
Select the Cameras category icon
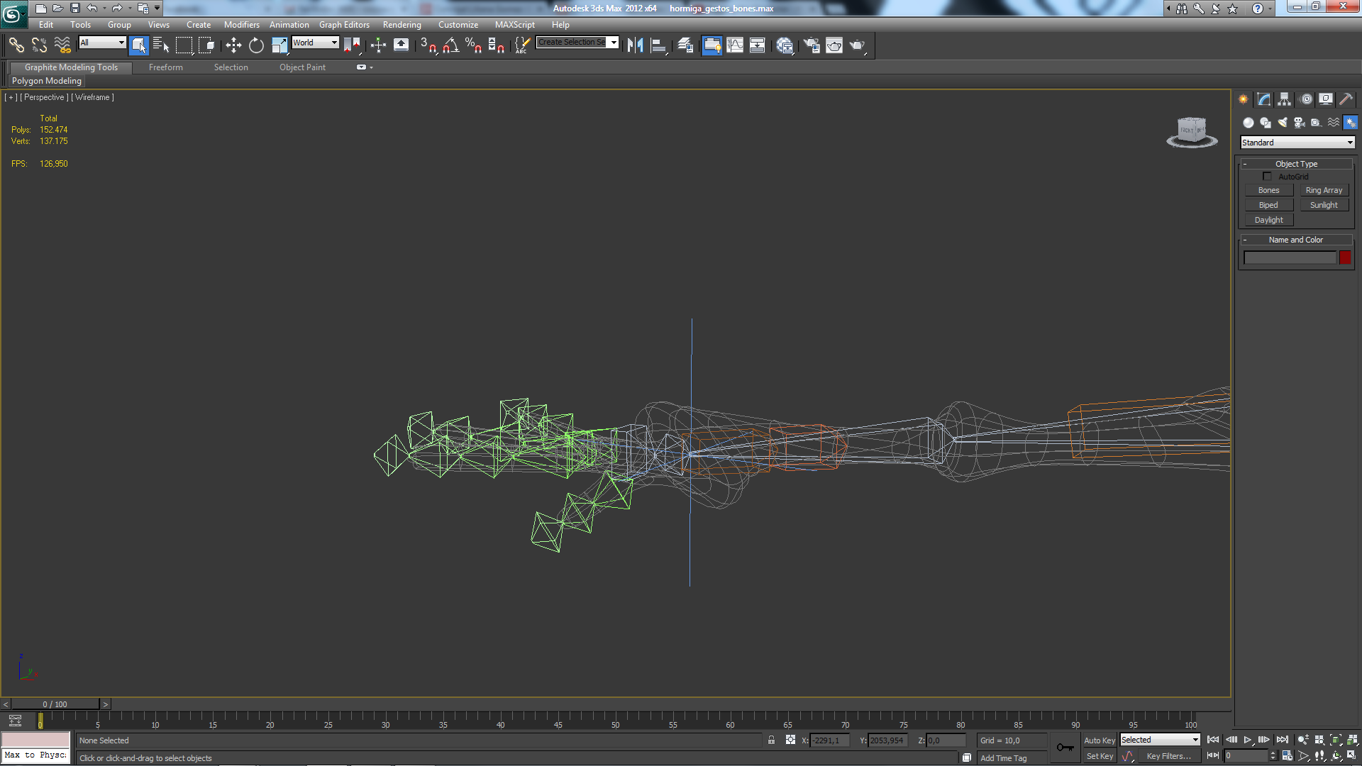(1300, 123)
